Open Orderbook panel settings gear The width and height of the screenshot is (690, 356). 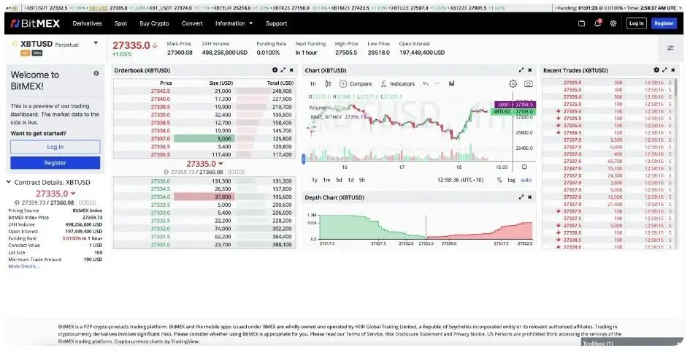[x=275, y=70]
